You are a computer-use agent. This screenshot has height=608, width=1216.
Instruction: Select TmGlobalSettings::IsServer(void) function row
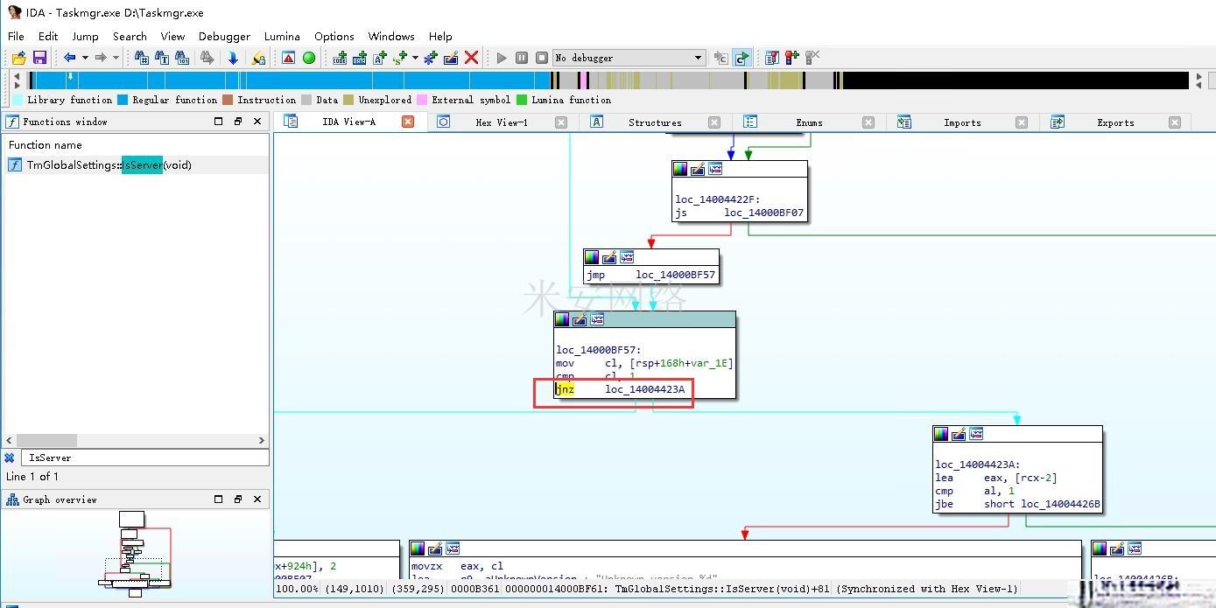pyautogui.click(x=136, y=164)
